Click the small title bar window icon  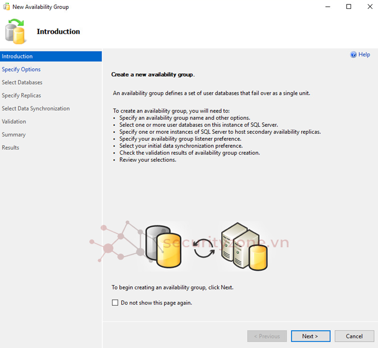[6, 7]
